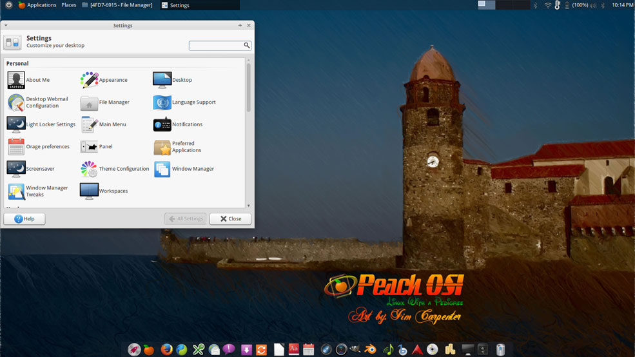Launch Firefox from the dock

coord(166,349)
